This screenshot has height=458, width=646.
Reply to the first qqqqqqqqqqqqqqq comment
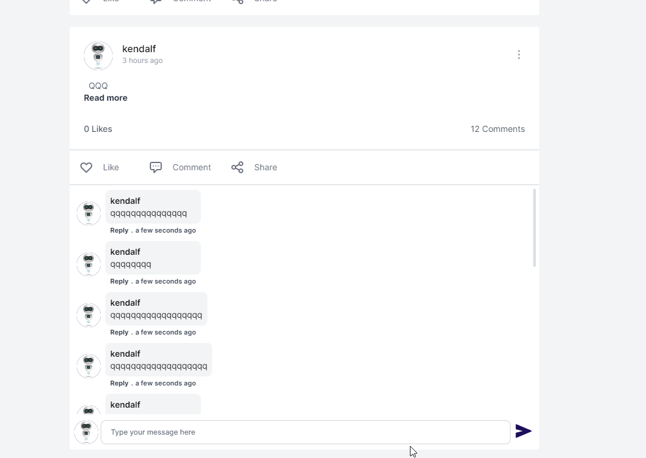tap(119, 230)
